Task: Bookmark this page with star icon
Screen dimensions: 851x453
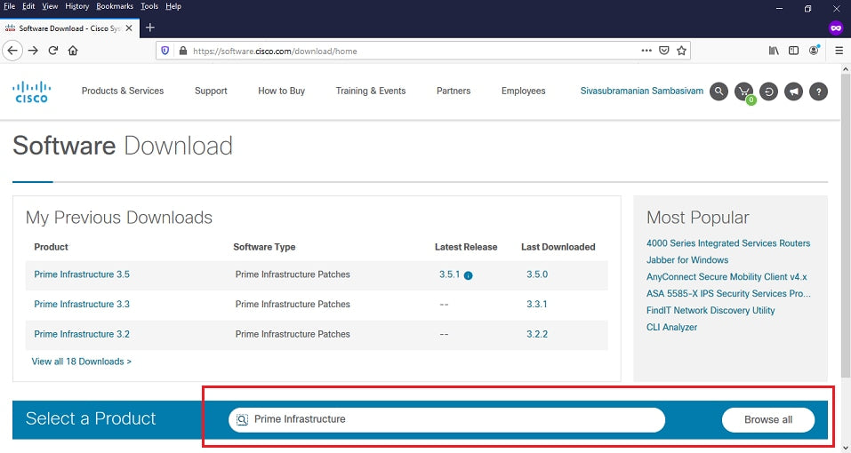Action: click(x=682, y=51)
